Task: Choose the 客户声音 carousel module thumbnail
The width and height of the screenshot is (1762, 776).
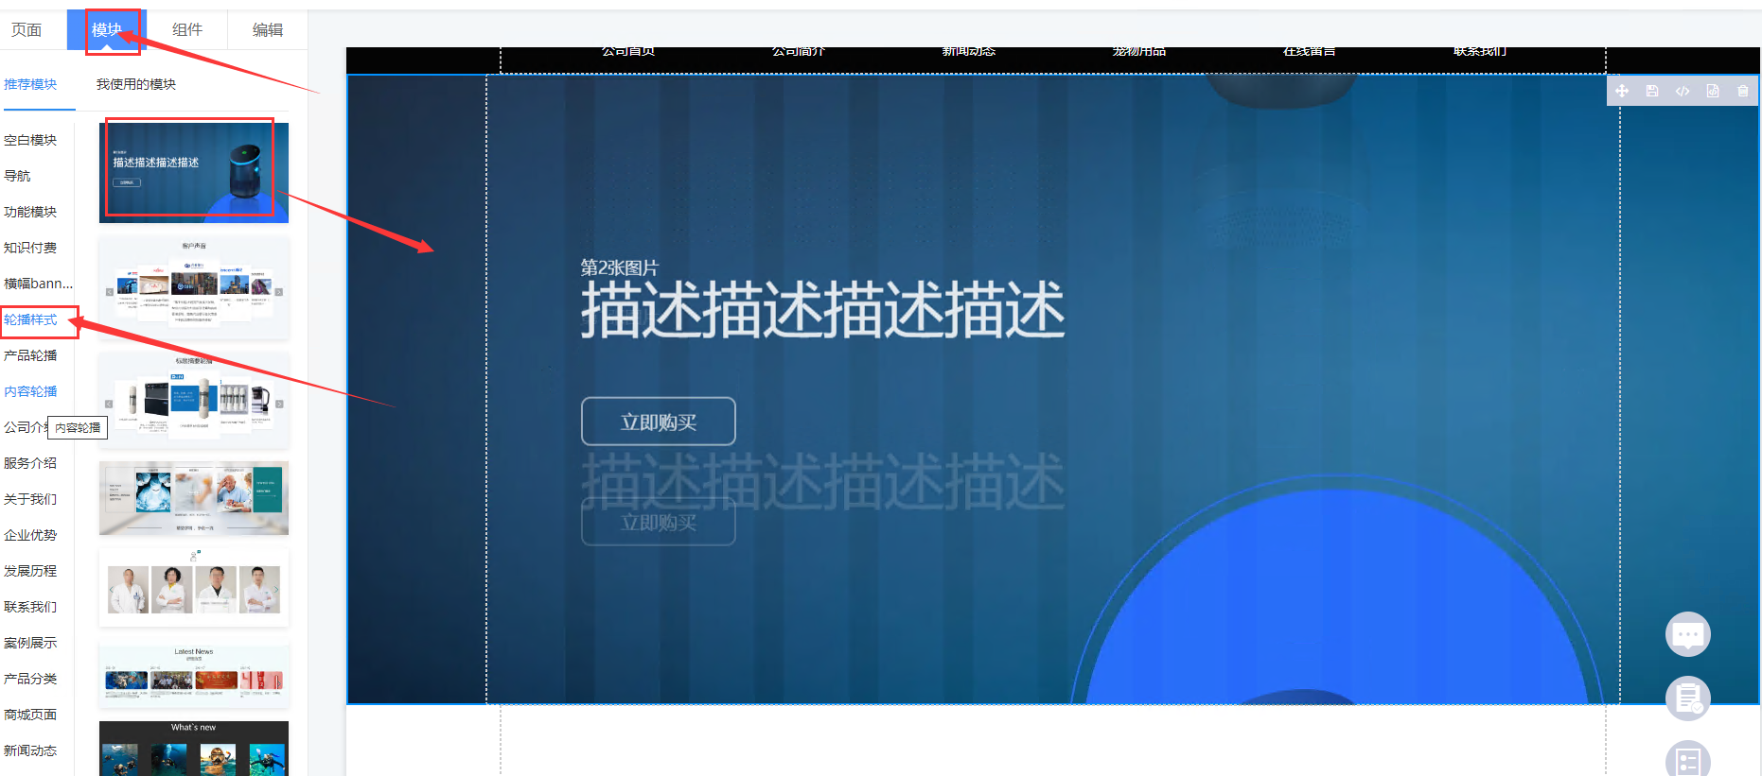Action: (194, 287)
